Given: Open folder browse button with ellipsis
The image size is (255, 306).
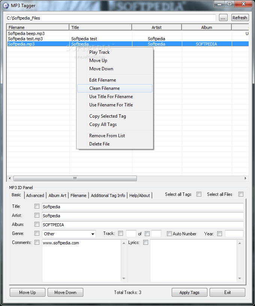Looking at the screenshot, I should click(x=223, y=18).
